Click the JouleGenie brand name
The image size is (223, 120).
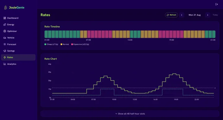[x=17, y=7]
